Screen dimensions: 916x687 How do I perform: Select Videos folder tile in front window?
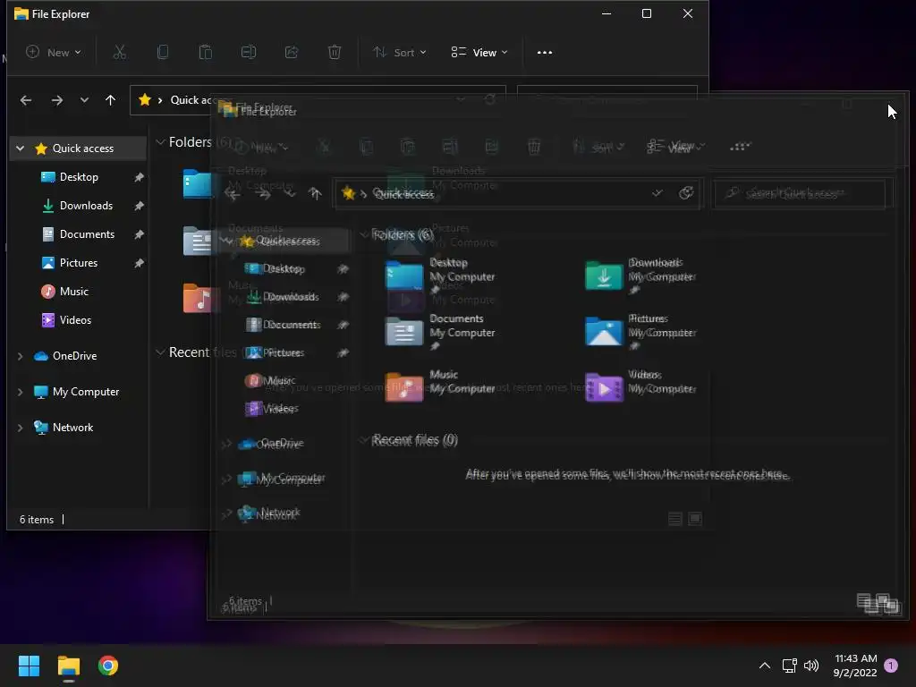pyautogui.click(x=640, y=387)
